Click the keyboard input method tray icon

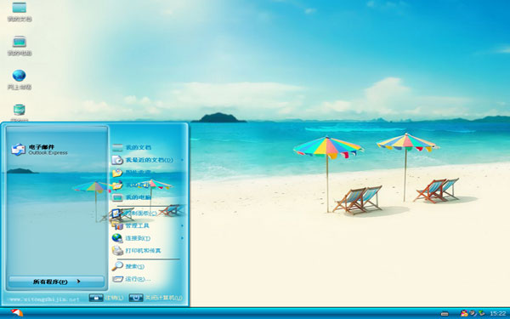[445, 314]
